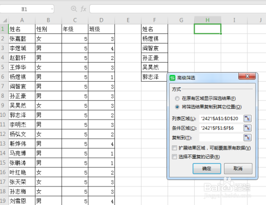Click cell A5 containing 王烨华
Image resolution: width=266 pixels, height=205 pixels.
coord(22,67)
